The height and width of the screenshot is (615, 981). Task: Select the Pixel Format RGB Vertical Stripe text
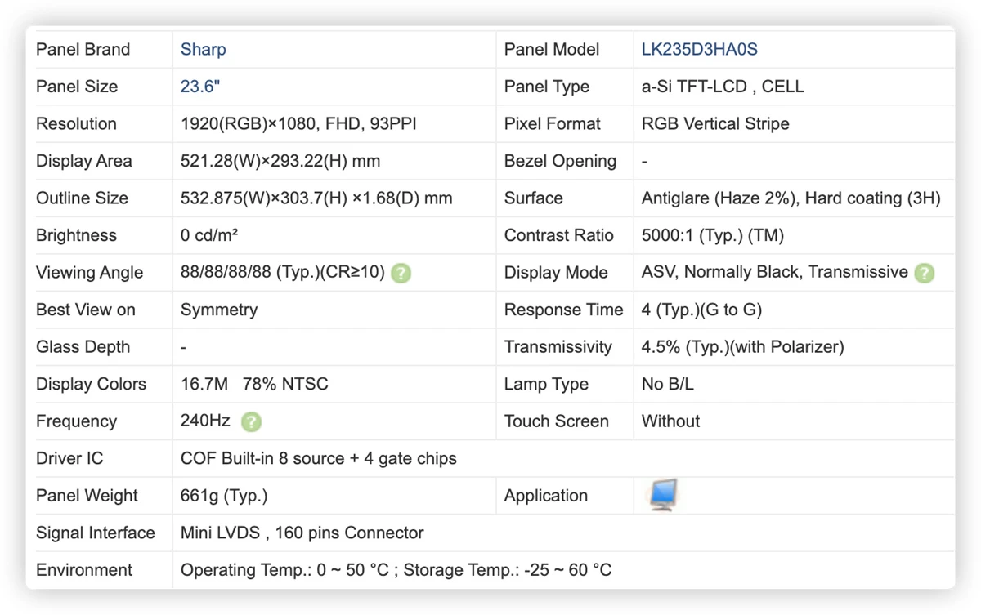[715, 124]
